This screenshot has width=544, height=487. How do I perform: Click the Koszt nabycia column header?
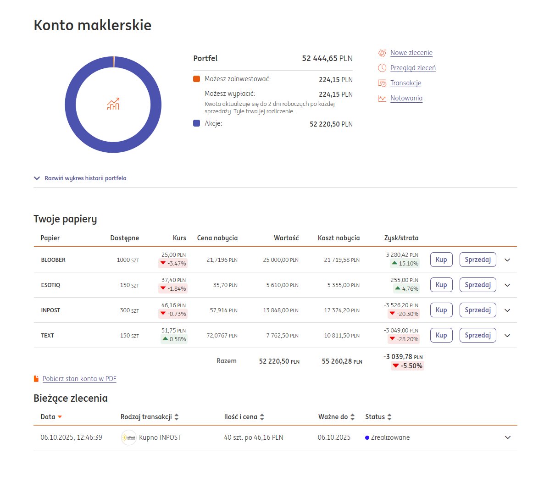pyautogui.click(x=339, y=238)
